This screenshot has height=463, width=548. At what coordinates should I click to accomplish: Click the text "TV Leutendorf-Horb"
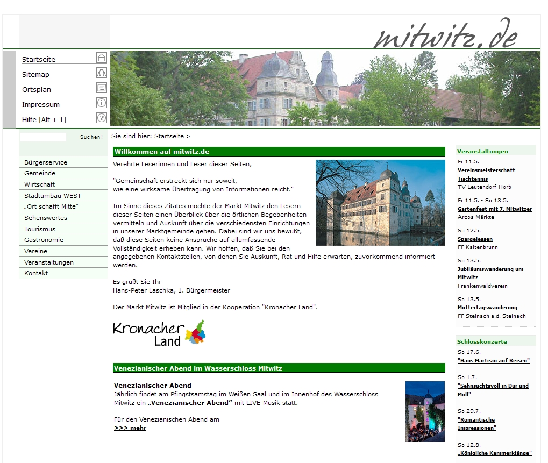point(485,187)
